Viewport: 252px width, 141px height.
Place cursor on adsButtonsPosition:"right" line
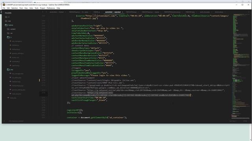[87, 26]
